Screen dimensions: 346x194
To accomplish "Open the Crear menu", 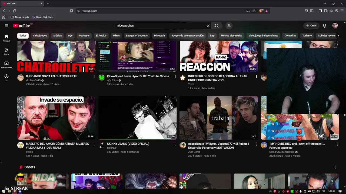I will click(x=311, y=26).
